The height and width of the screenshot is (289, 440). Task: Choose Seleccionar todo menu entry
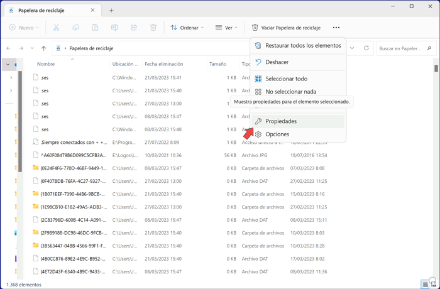coord(298,79)
